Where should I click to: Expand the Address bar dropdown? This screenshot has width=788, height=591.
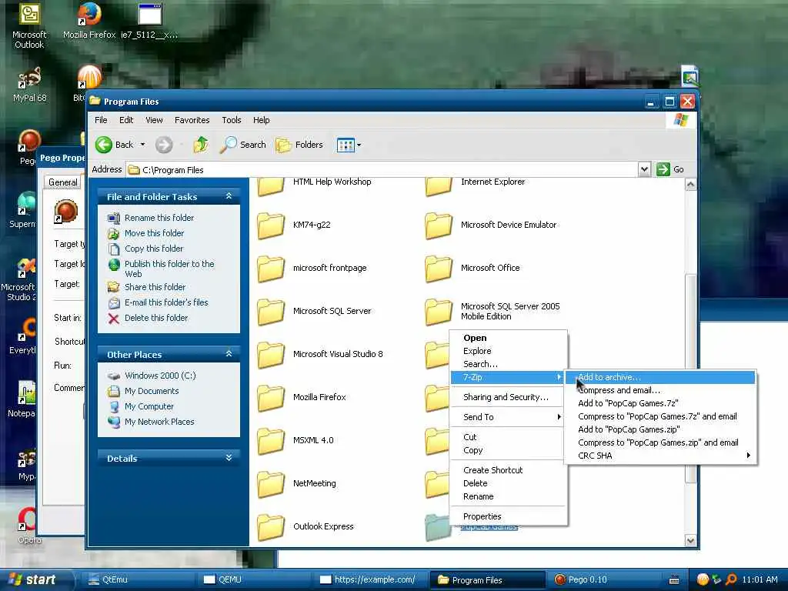(644, 169)
